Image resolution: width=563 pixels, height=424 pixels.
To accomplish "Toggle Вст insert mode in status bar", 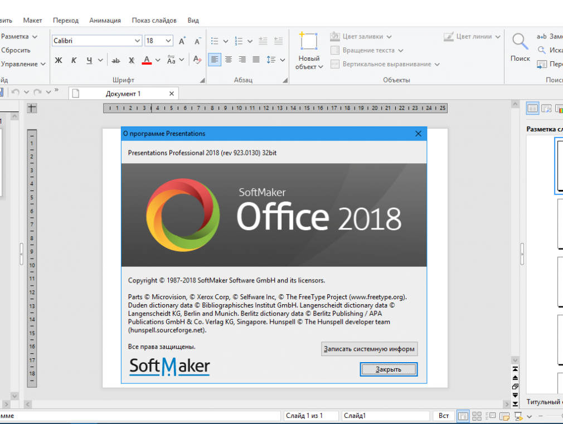I will coord(444,416).
